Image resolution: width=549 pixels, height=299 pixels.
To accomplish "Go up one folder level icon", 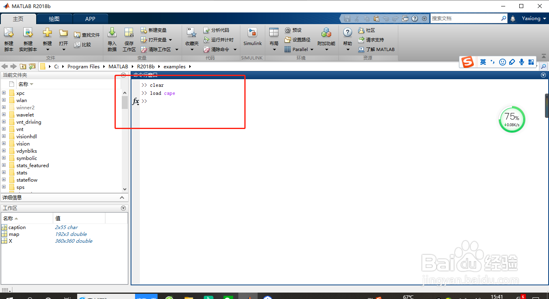I will point(23,66).
